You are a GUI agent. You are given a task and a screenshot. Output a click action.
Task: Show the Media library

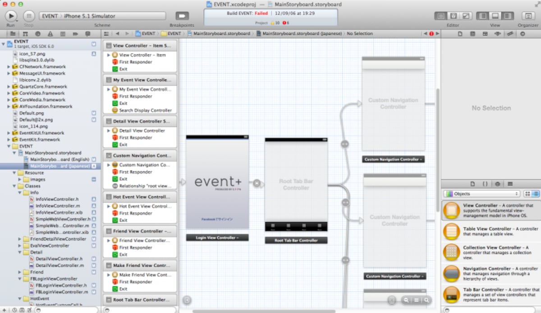(x=510, y=184)
